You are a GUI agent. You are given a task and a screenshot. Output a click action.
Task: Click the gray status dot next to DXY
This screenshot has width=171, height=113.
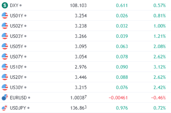point(20,5)
